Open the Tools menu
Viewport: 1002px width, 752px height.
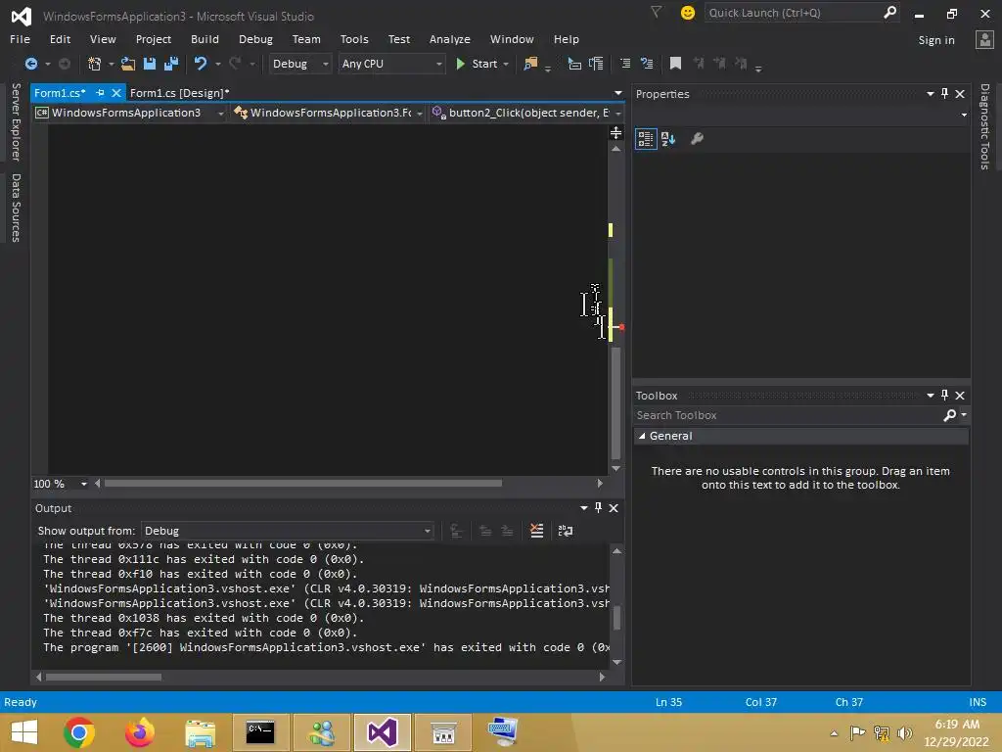(354, 39)
